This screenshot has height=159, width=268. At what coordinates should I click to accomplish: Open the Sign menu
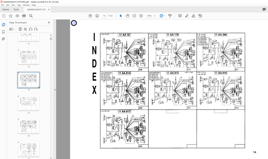click(x=19, y=5)
